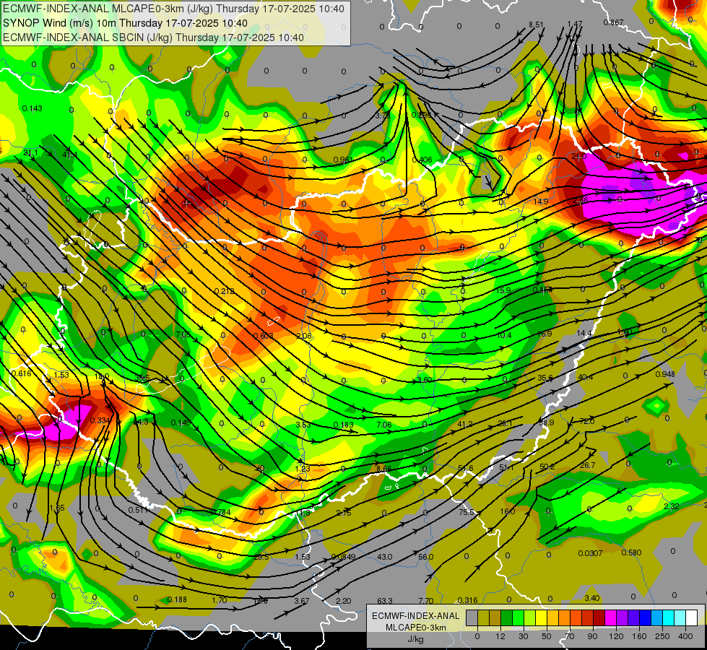Click the map value 0.406

422,160
